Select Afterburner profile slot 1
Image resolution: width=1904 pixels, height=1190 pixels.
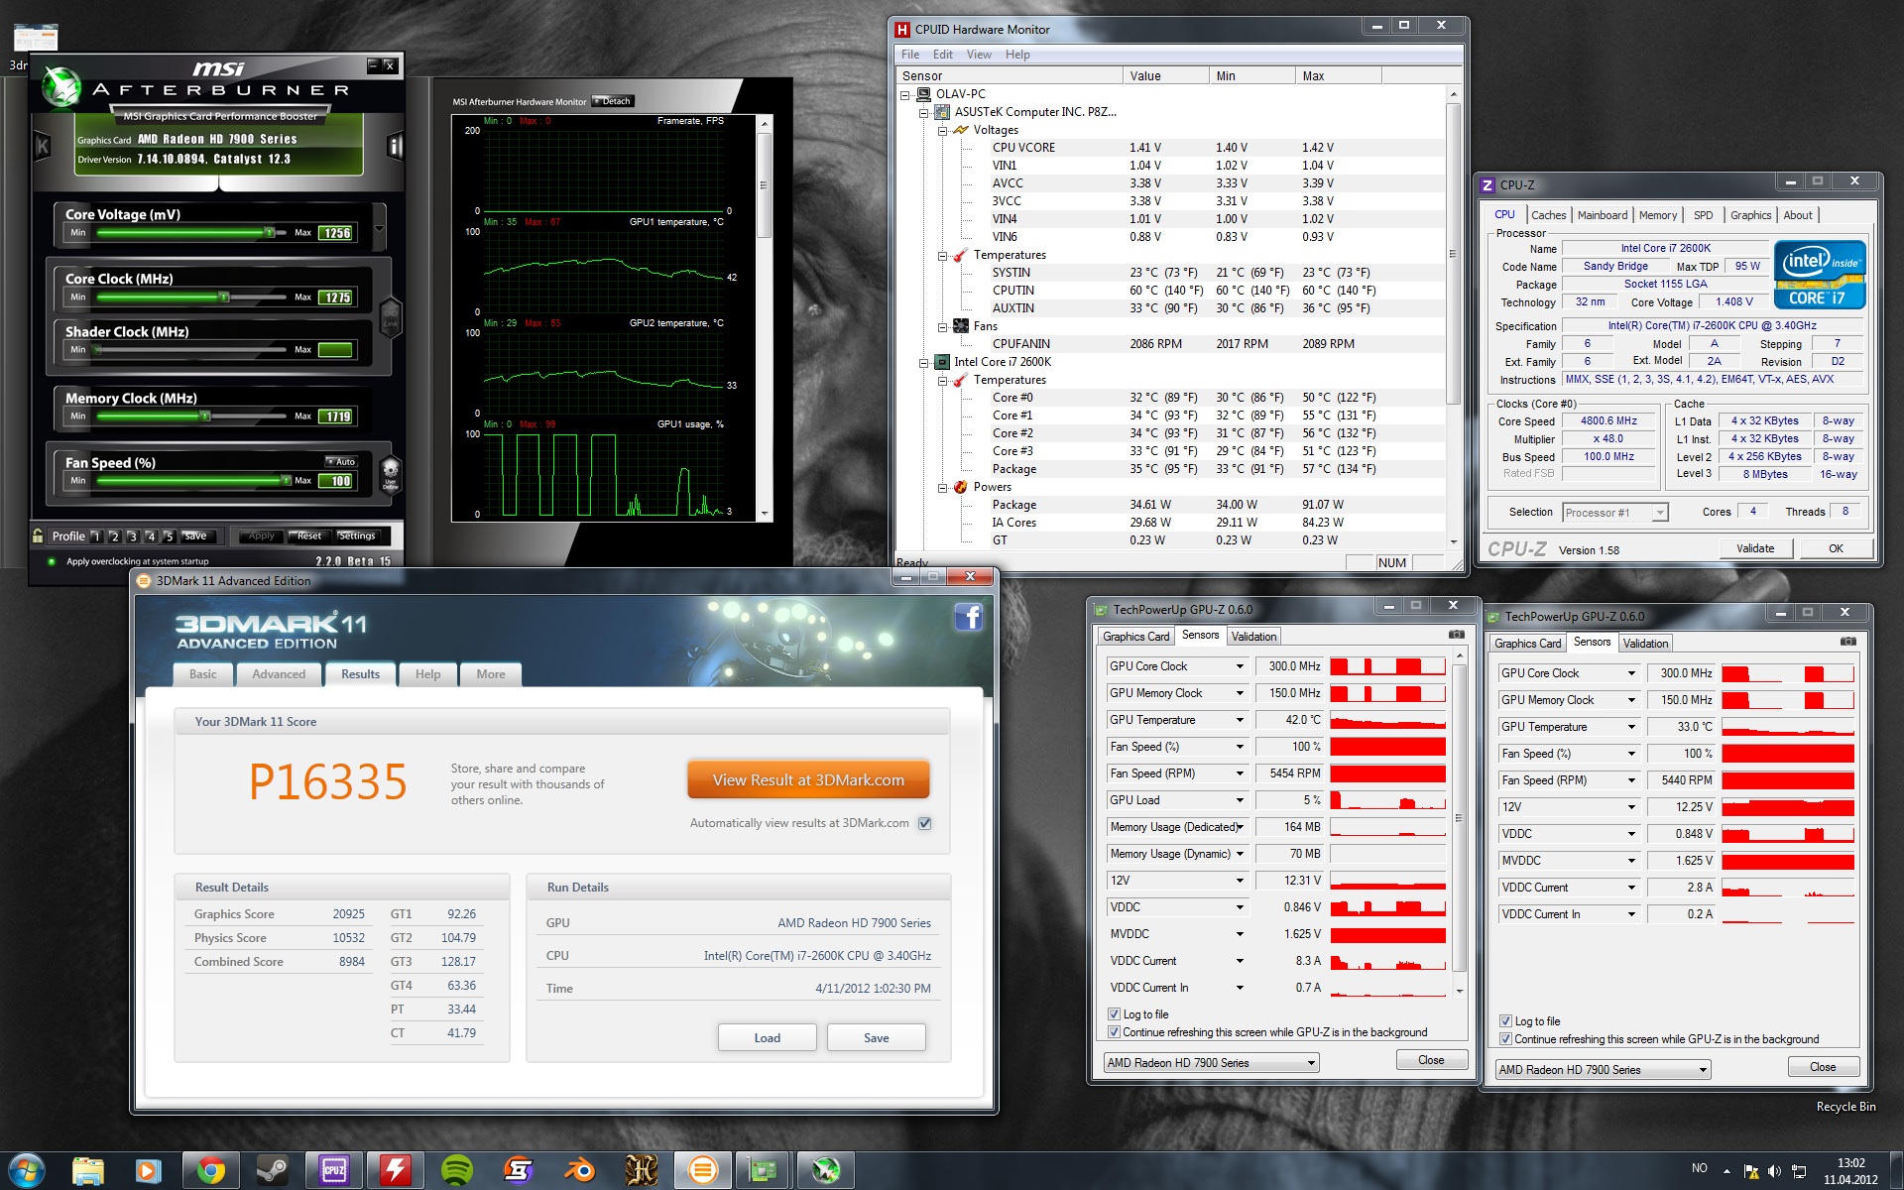tap(96, 536)
